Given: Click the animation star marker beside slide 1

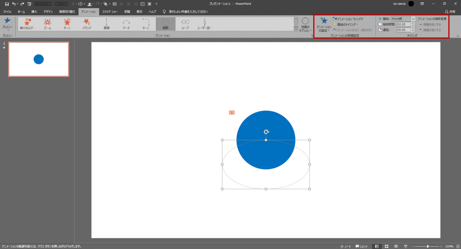Looking at the screenshot, I should point(4,48).
